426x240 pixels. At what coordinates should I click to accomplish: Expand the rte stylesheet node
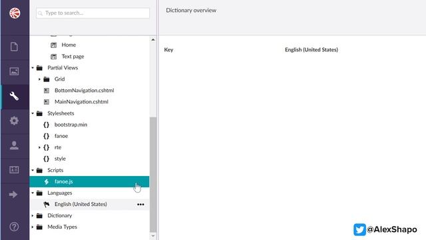[39, 147]
